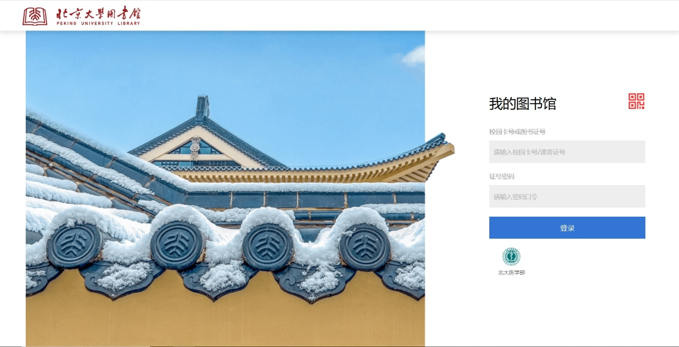This screenshot has width=679, height=347.
Task: Focus the 请输入密码口令 password field
Action: pyautogui.click(x=567, y=196)
